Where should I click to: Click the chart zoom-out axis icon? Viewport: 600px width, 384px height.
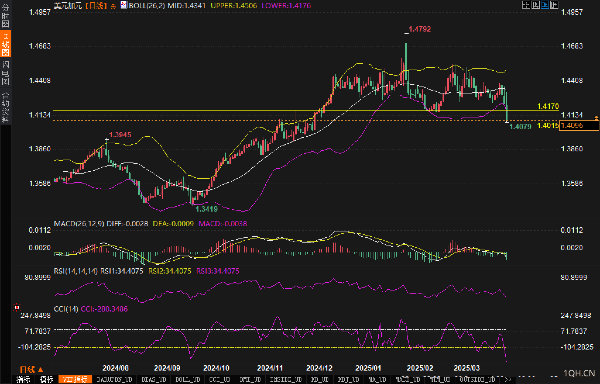535,5
